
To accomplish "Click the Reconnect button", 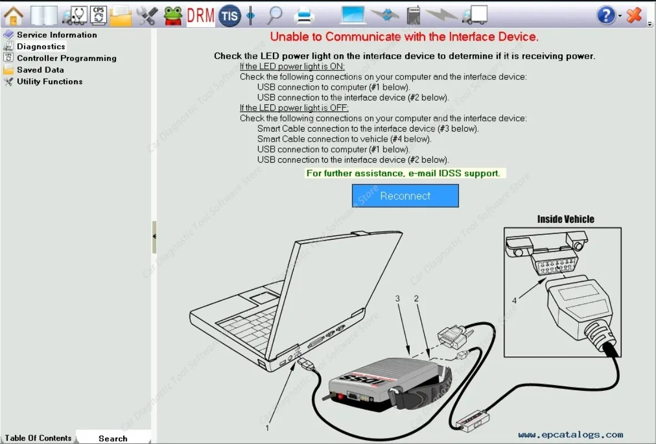I will [x=405, y=195].
